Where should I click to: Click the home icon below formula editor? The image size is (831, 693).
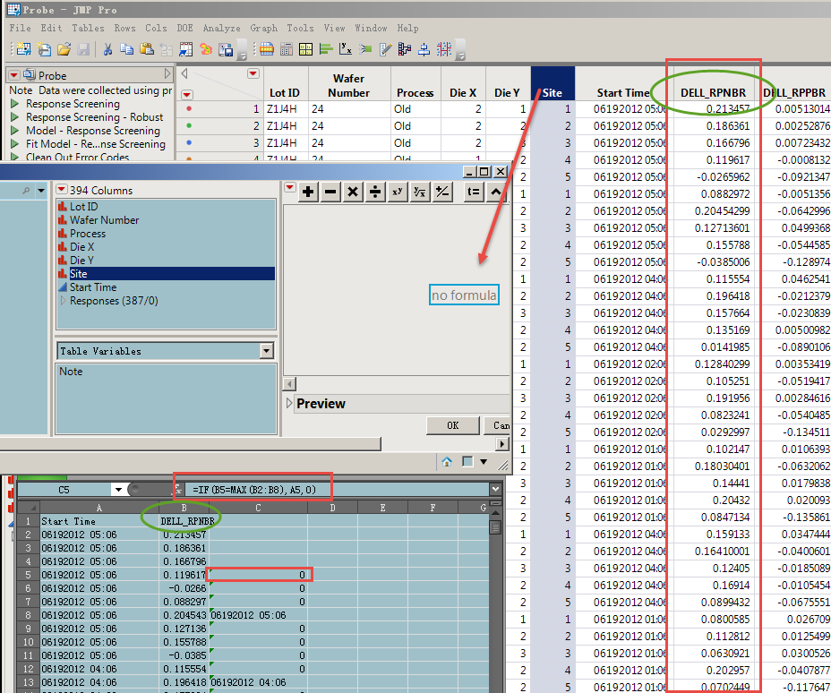point(446,461)
